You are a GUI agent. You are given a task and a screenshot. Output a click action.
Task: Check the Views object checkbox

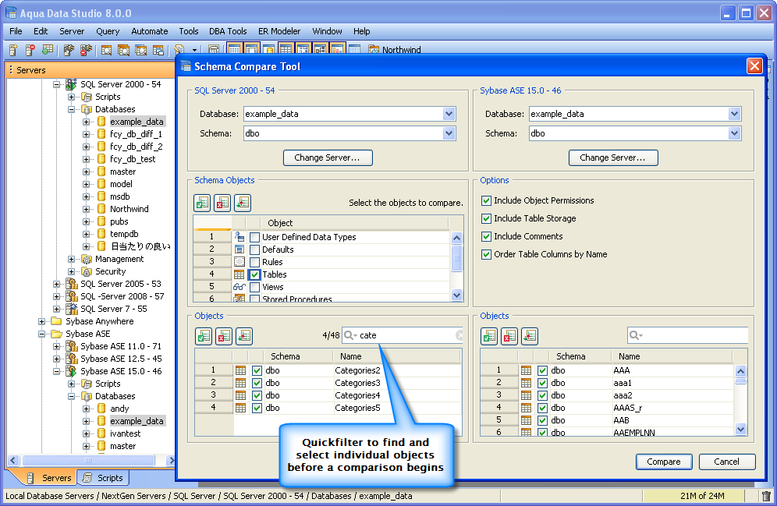point(254,287)
